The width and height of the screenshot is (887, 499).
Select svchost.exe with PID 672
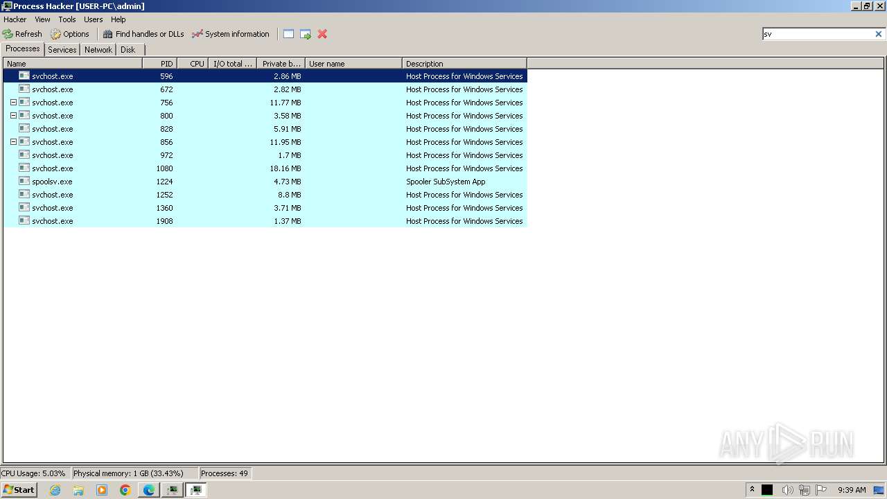pos(265,89)
